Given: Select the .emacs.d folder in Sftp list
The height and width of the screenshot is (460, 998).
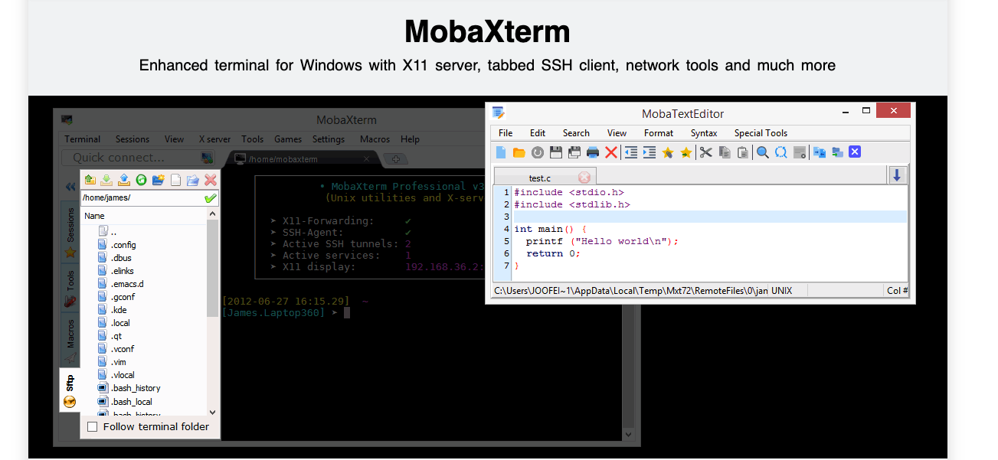Looking at the screenshot, I should 120,284.
